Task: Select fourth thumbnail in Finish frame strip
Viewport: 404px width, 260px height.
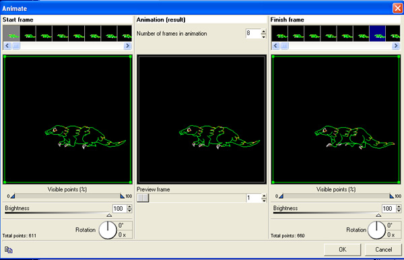Action: click(x=329, y=34)
